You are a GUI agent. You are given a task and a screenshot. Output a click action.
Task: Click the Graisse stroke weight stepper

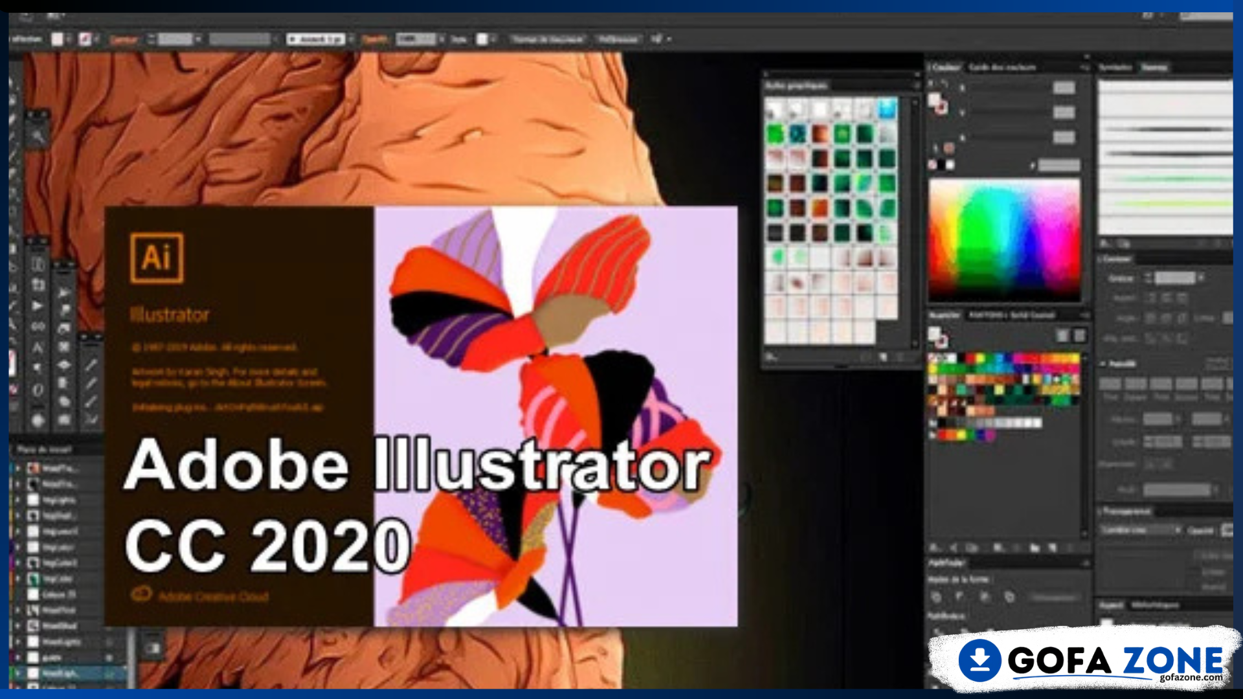(x=1148, y=278)
